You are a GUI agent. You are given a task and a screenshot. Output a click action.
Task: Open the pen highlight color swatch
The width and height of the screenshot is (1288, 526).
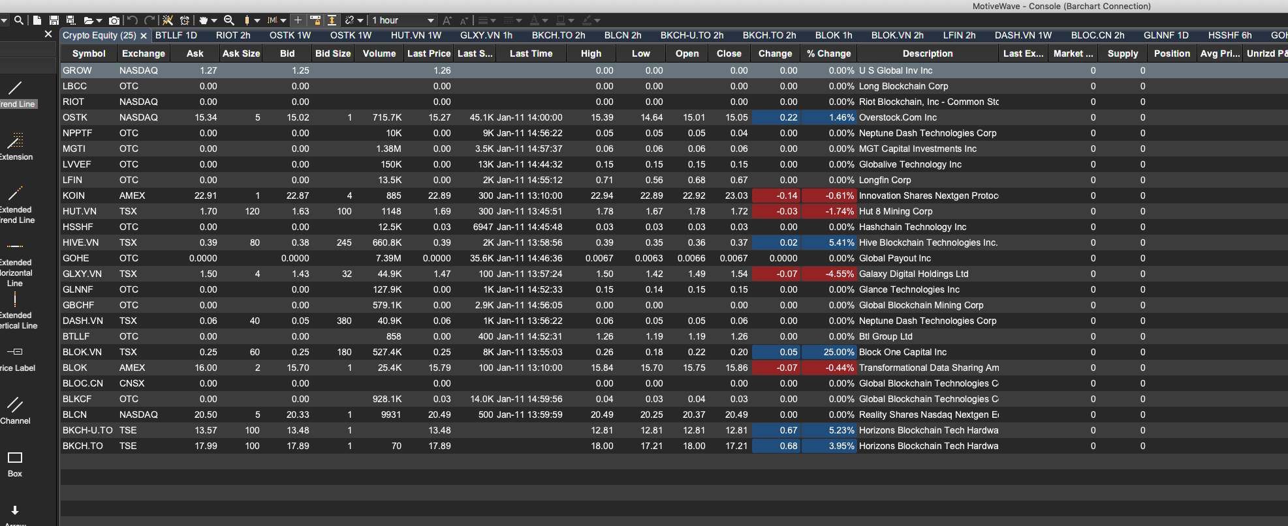pos(591,20)
